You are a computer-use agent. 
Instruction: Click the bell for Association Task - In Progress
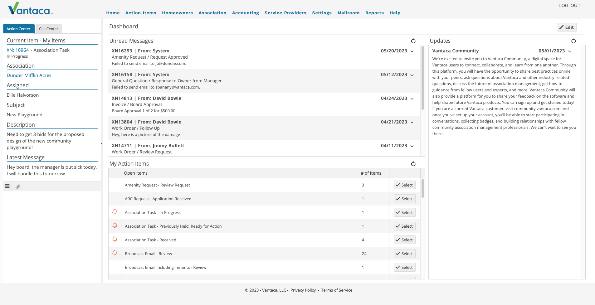tap(115, 211)
